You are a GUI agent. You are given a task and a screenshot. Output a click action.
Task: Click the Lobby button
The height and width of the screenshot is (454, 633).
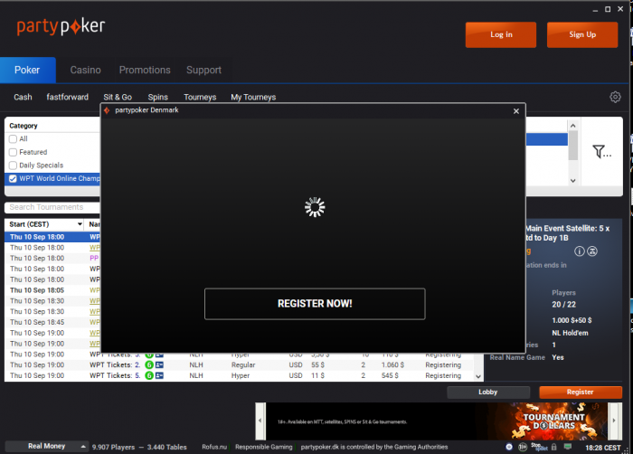pyautogui.click(x=488, y=393)
